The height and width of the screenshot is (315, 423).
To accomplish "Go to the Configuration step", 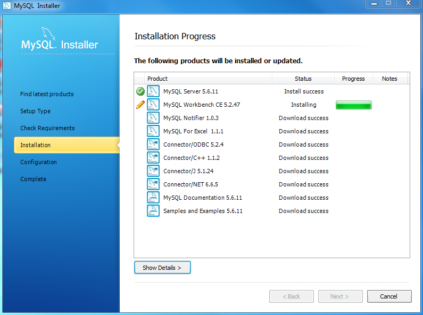I will click(x=38, y=162).
